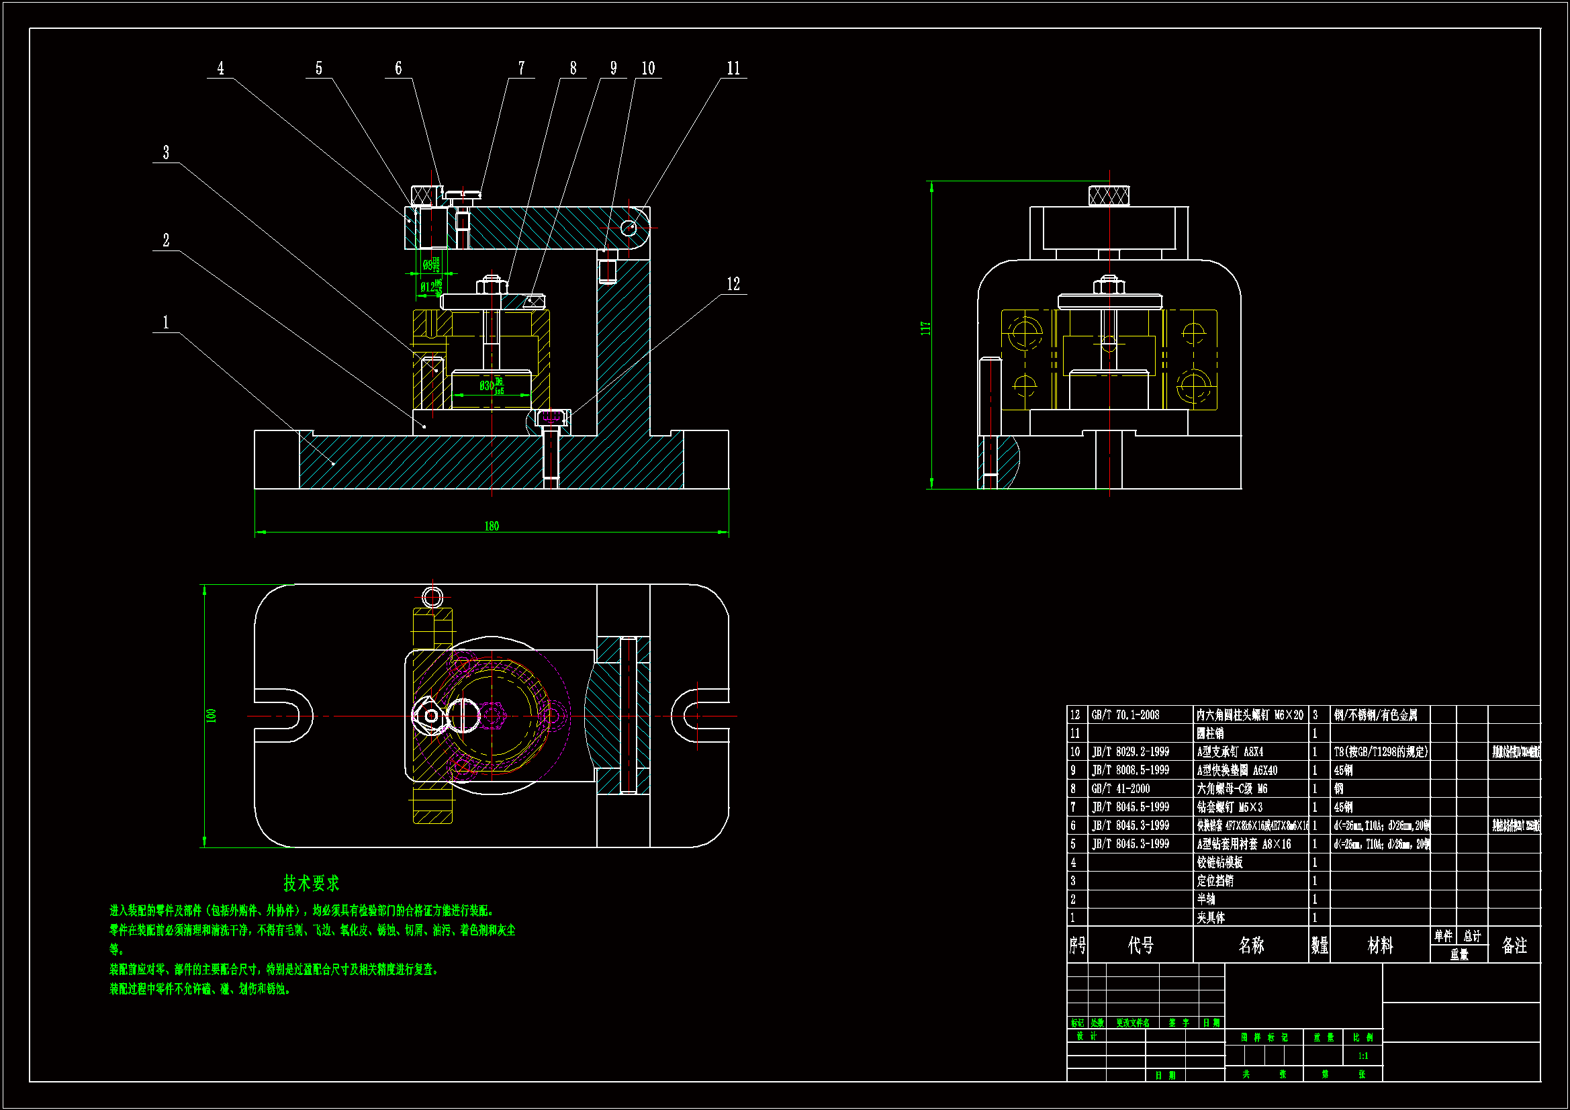Select the part balloon number 11

(733, 68)
